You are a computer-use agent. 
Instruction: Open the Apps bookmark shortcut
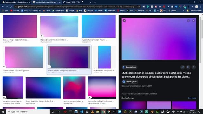coord(5,10)
